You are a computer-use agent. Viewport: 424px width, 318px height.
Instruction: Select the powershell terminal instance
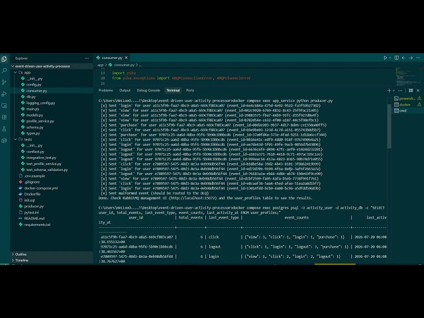407,99
